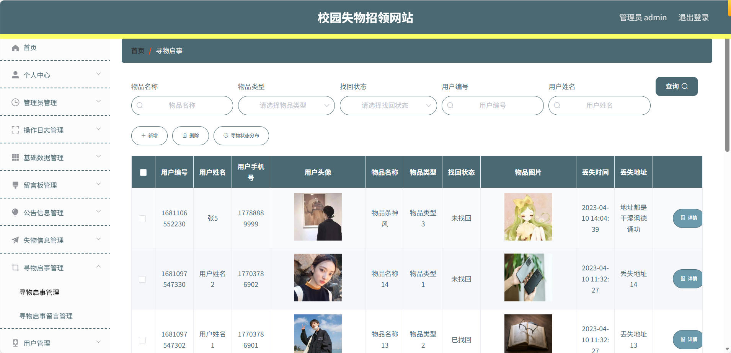The image size is (731, 353).
Task: Click the 找回状态 column header
Action: coord(461,172)
